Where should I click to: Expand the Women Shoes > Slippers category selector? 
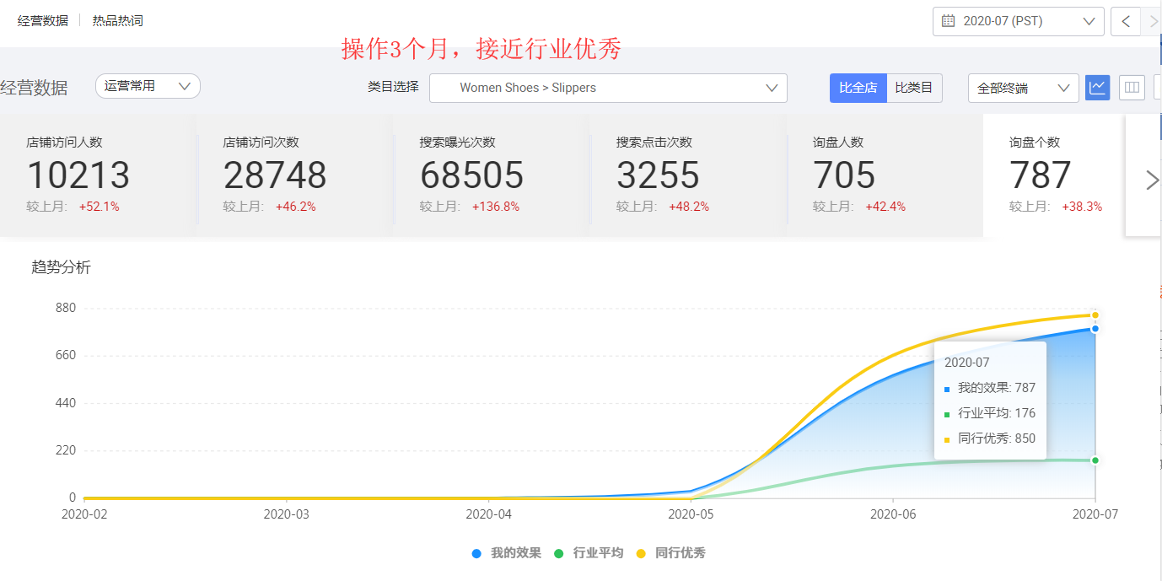607,88
